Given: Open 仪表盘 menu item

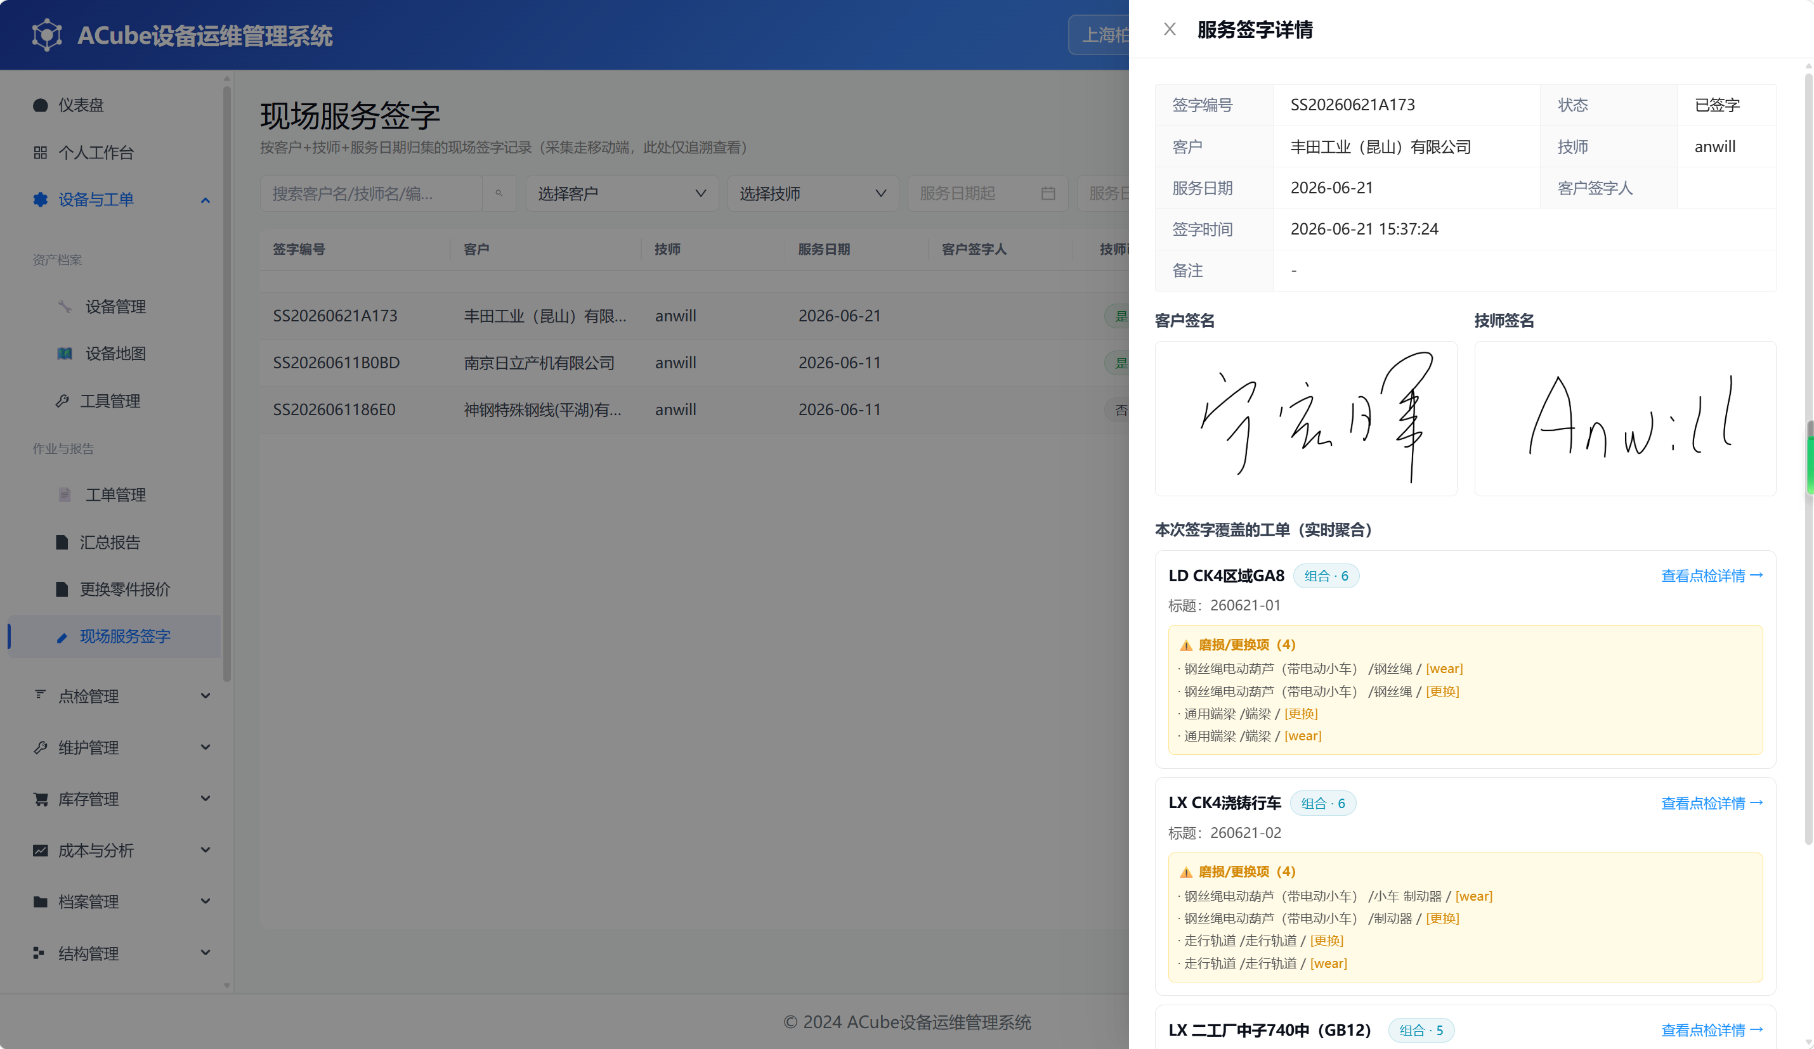Looking at the screenshot, I should pyautogui.click(x=115, y=106).
